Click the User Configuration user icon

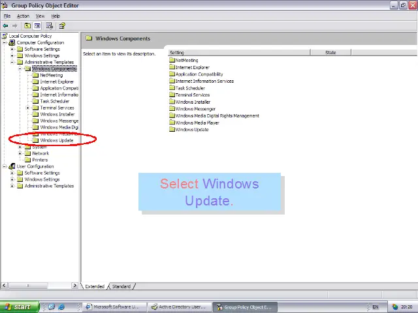click(x=12, y=166)
